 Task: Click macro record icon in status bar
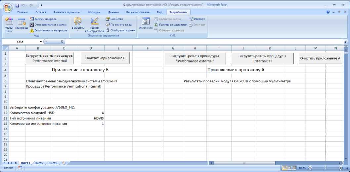(20, 168)
